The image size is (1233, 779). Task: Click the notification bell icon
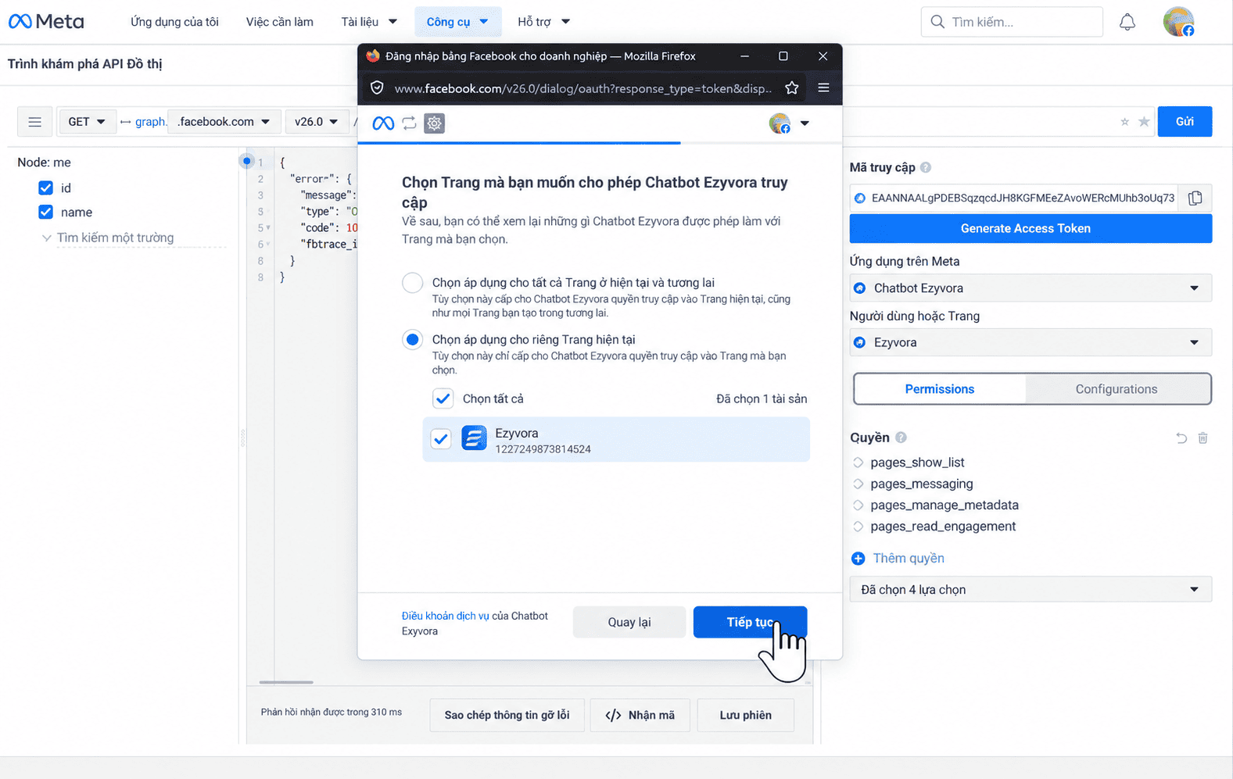pos(1127,22)
